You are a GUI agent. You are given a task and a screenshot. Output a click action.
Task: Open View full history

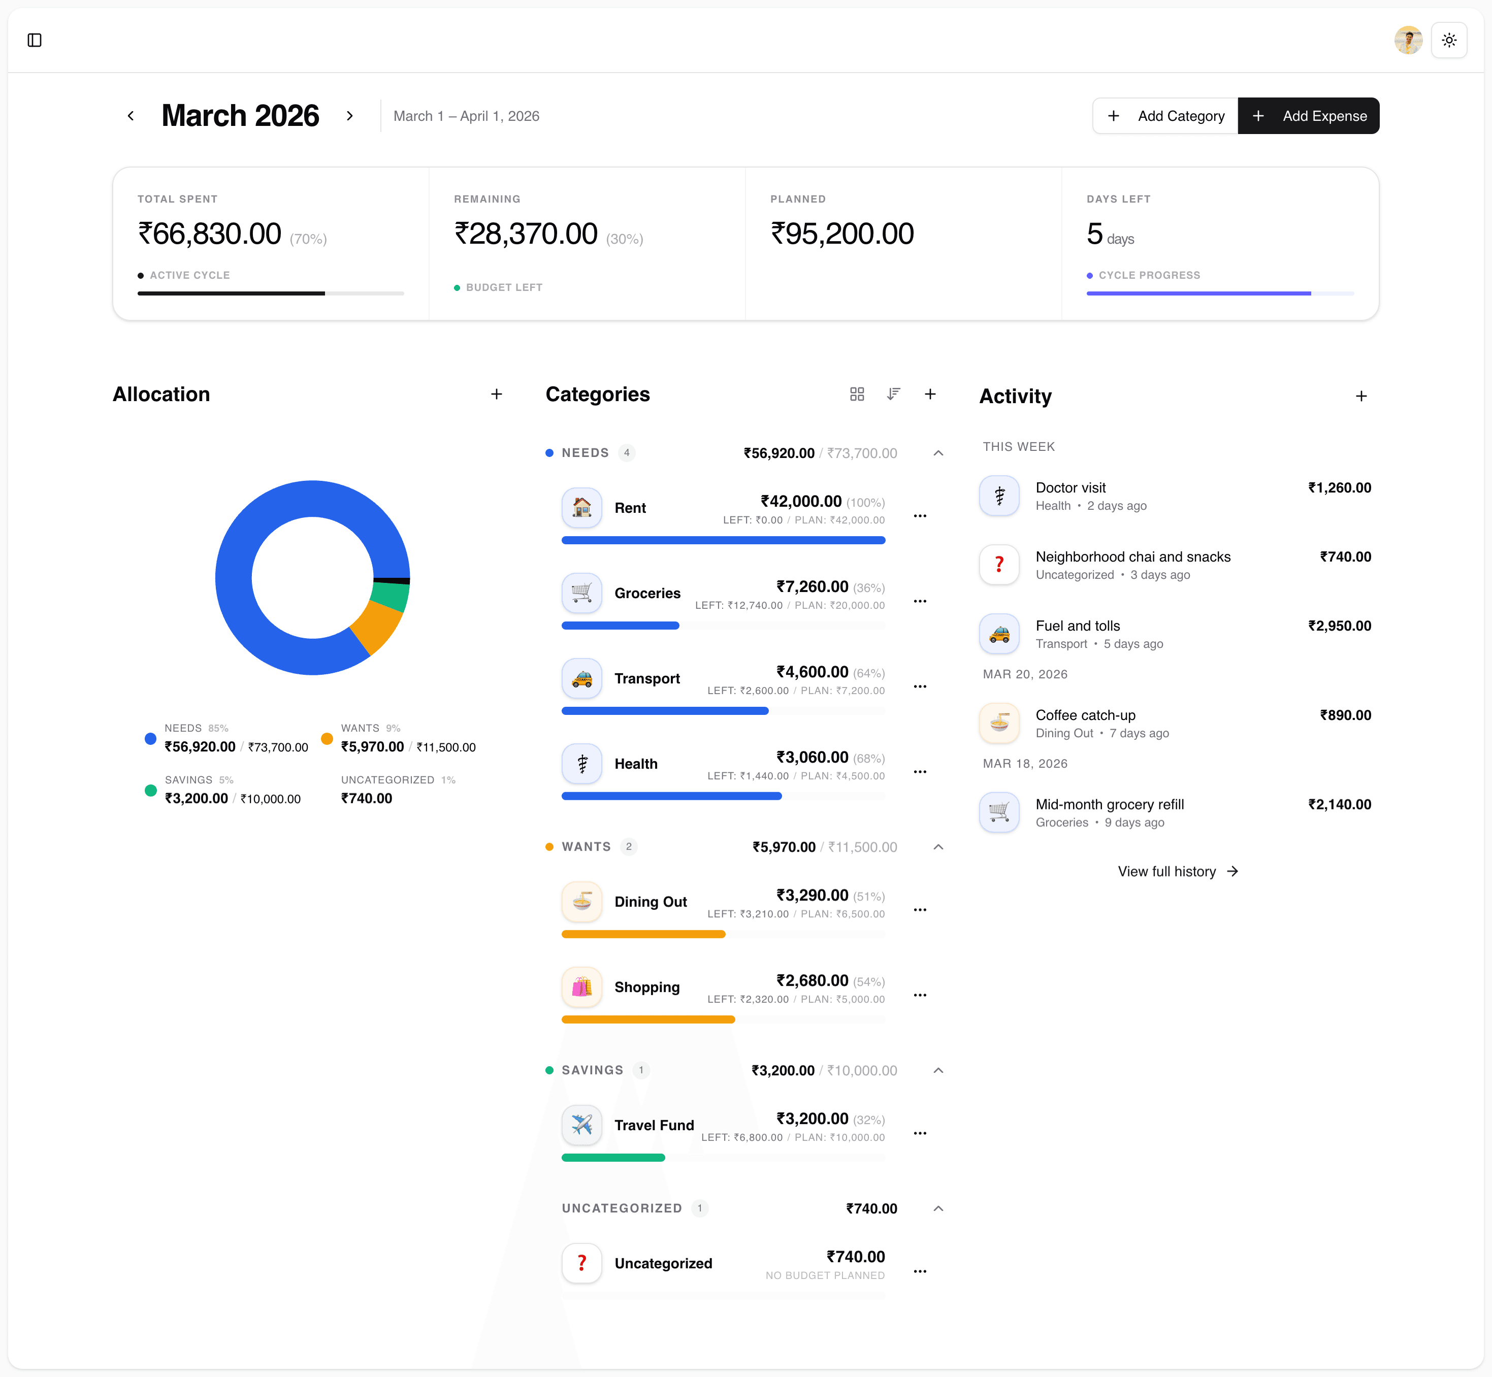click(1178, 871)
